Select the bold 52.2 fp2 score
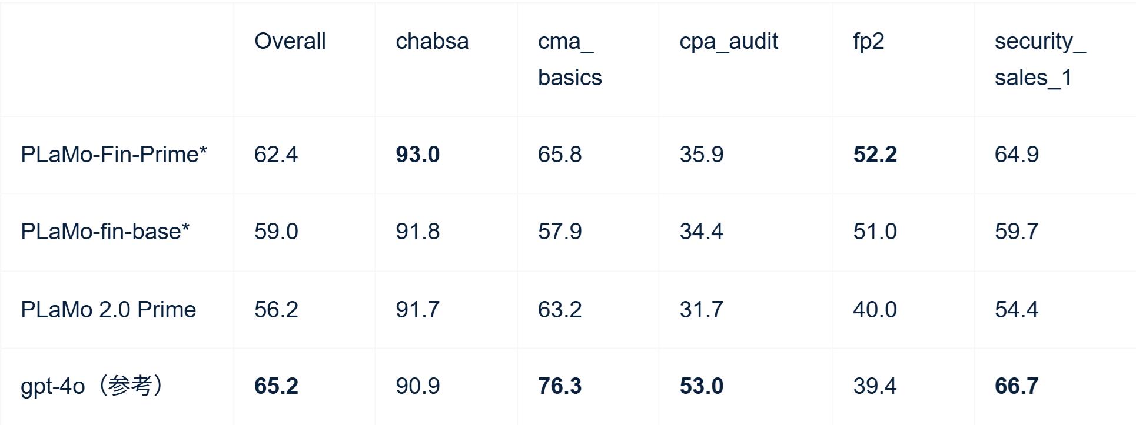This screenshot has height=425, width=1136. click(875, 155)
